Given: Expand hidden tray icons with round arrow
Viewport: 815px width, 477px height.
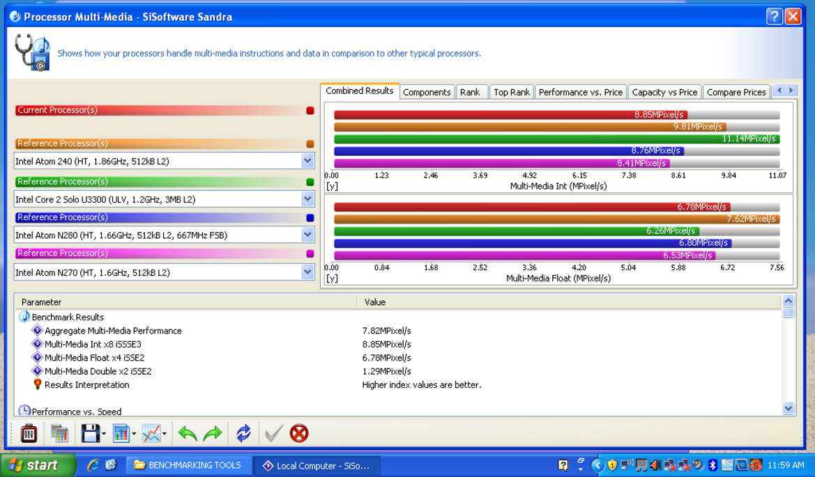Looking at the screenshot, I should click(597, 465).
